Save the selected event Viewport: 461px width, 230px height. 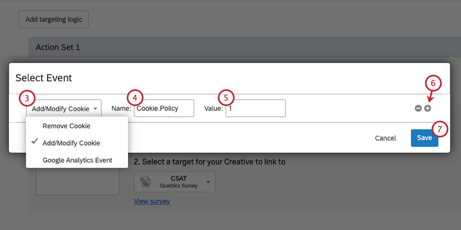[424, 138]
